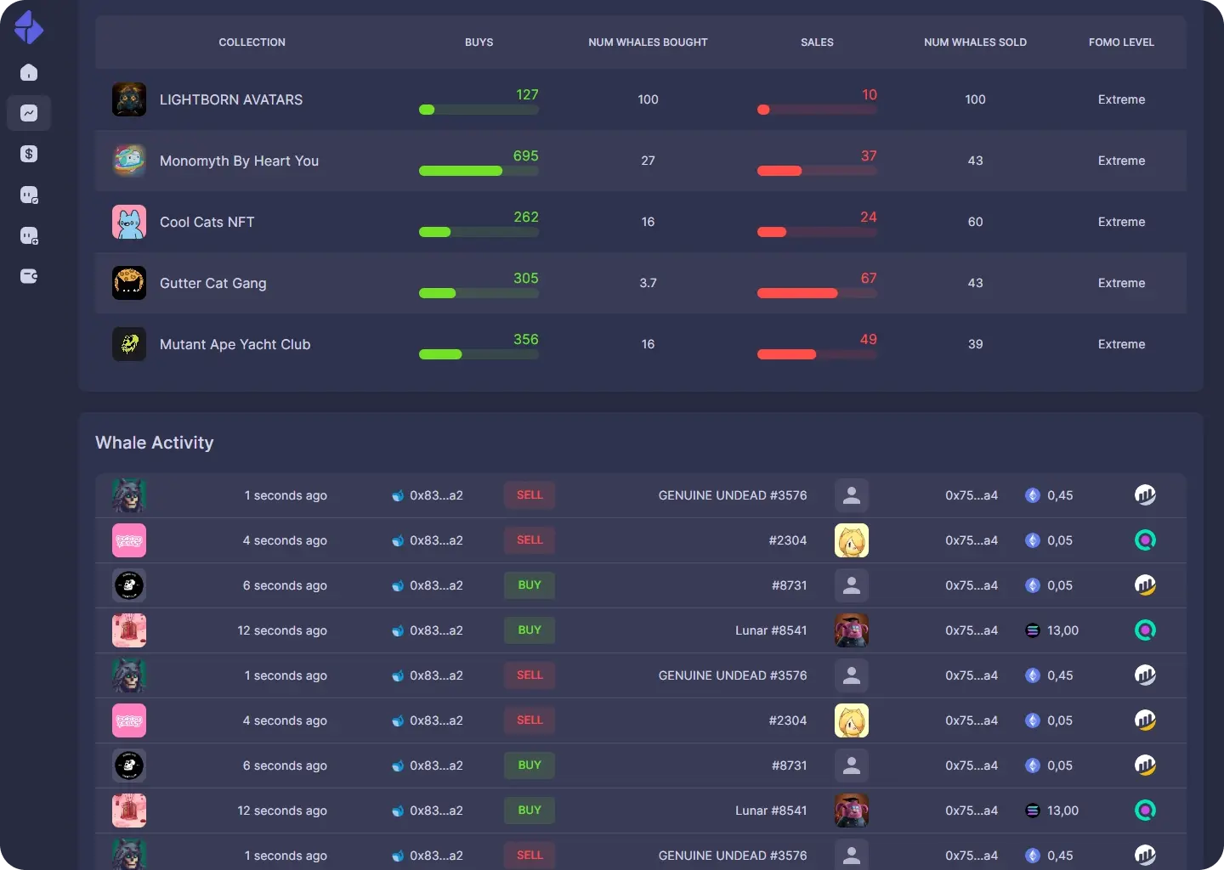Click the sales value 10 for LIGHTBORN AVATARS
Viewport: 1224px width, 870px height.
coord(870,94)
